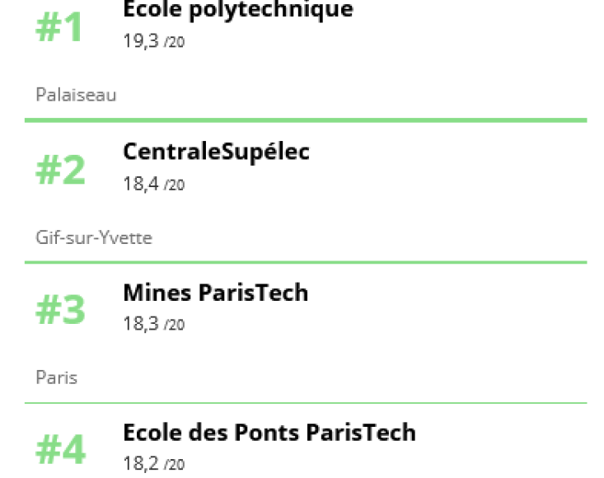
Task: Click the green divider below Paris
Action: (306, 403)
